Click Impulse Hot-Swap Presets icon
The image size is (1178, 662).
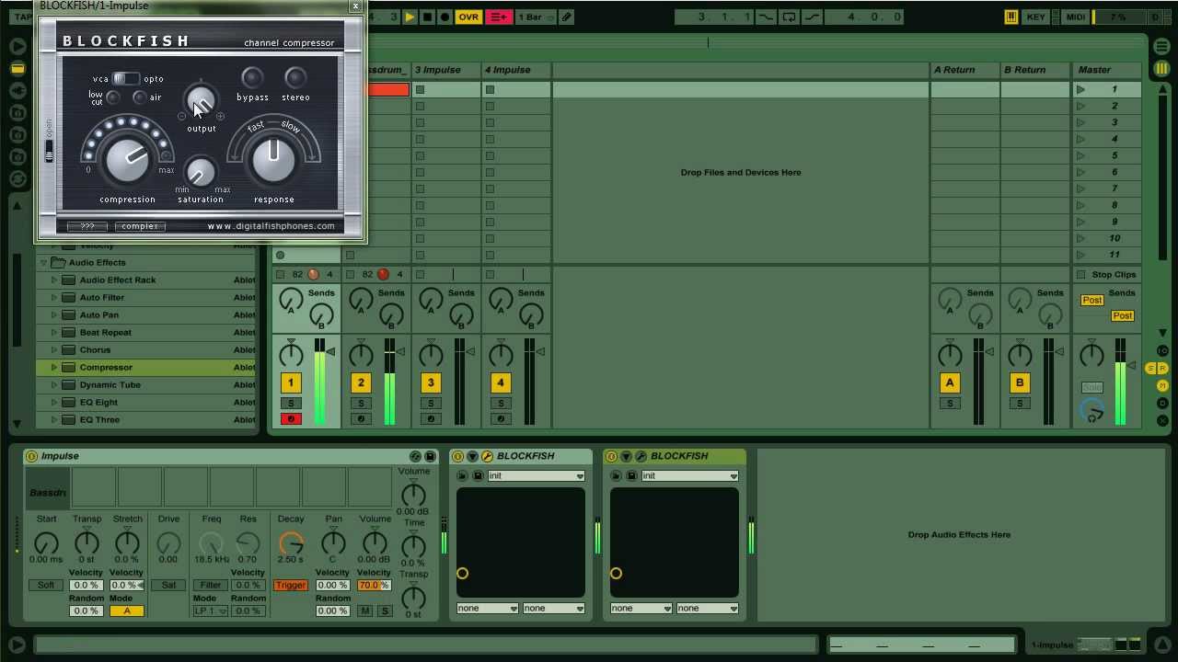pyautogui.click(x=415, y=456)
